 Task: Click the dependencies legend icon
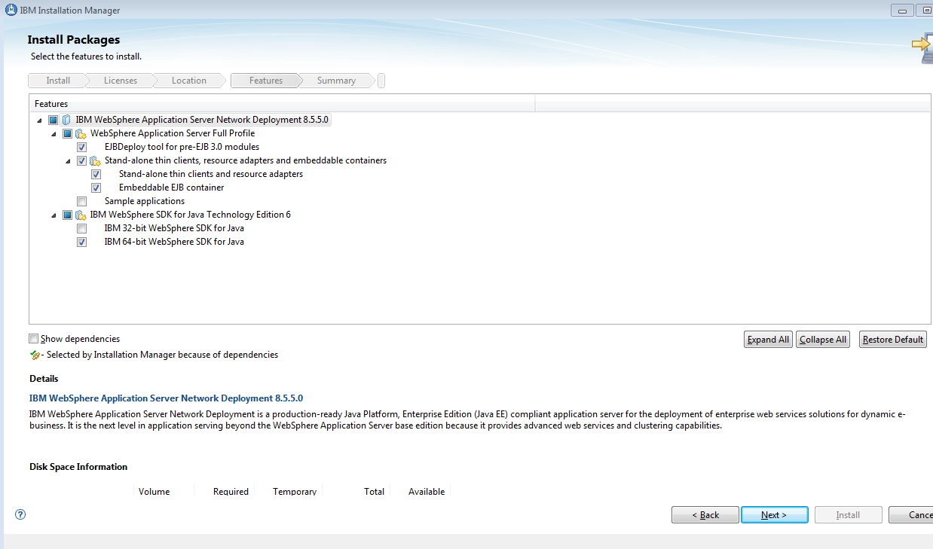[x=35, y=355]
